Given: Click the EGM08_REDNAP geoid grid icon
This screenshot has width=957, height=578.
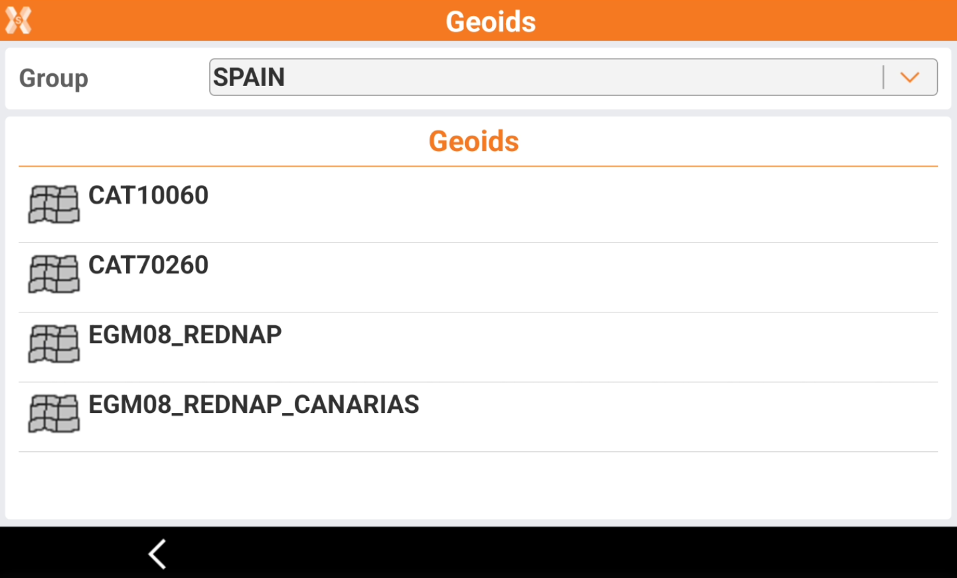Looking at the screenshot, I should (x=54, y=344).
